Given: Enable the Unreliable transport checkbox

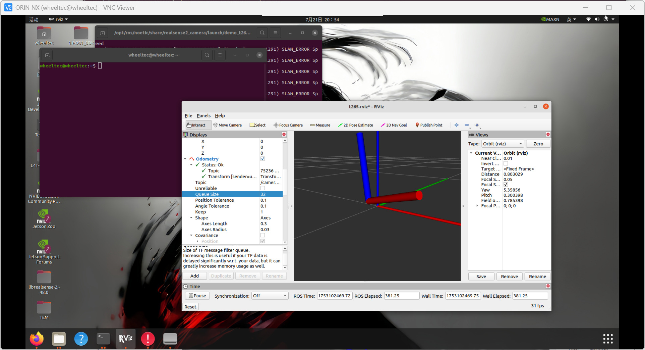Looking at the screenshot, I should pyautogui.click(x=262, y=188).
